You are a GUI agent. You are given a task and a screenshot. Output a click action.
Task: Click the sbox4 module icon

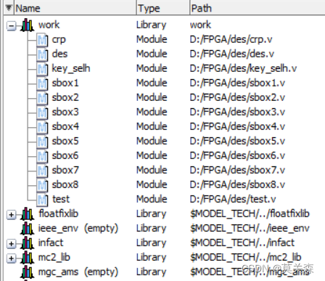click(42, 127)
